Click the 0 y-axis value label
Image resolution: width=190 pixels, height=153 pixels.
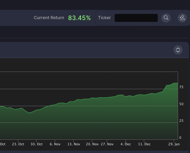click(x=180, y=138)
